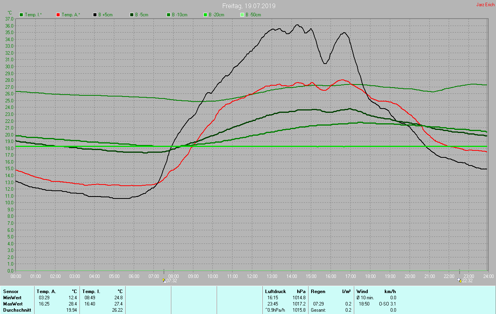Click the 'MinWert' row label

(12, 298)
